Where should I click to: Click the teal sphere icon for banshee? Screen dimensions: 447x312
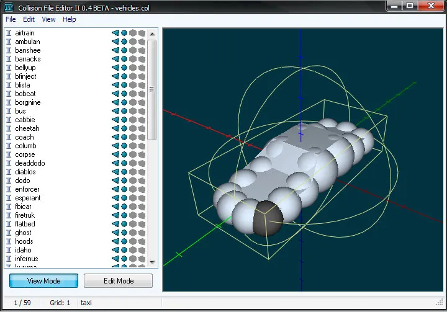click(x=124, y=50)
